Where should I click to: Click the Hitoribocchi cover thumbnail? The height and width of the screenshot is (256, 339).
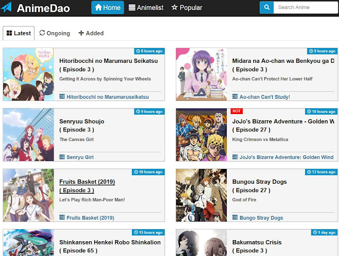29,74
